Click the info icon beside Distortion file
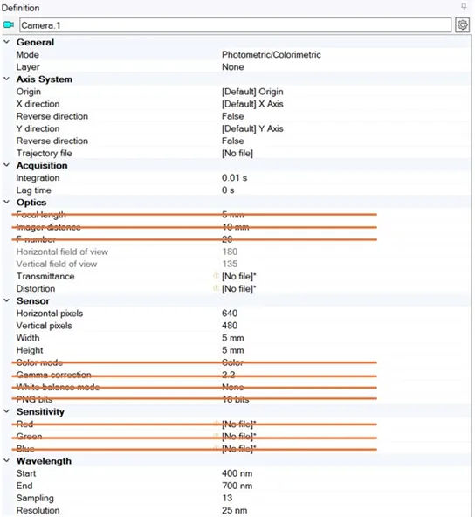 pyautogui.click(x=217, y=288)
